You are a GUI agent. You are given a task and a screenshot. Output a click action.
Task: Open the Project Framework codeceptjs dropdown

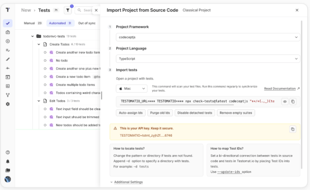pos(208,37)
